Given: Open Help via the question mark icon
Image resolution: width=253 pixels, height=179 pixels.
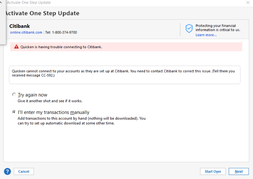Looking at the screenshot, I should 7,171.
